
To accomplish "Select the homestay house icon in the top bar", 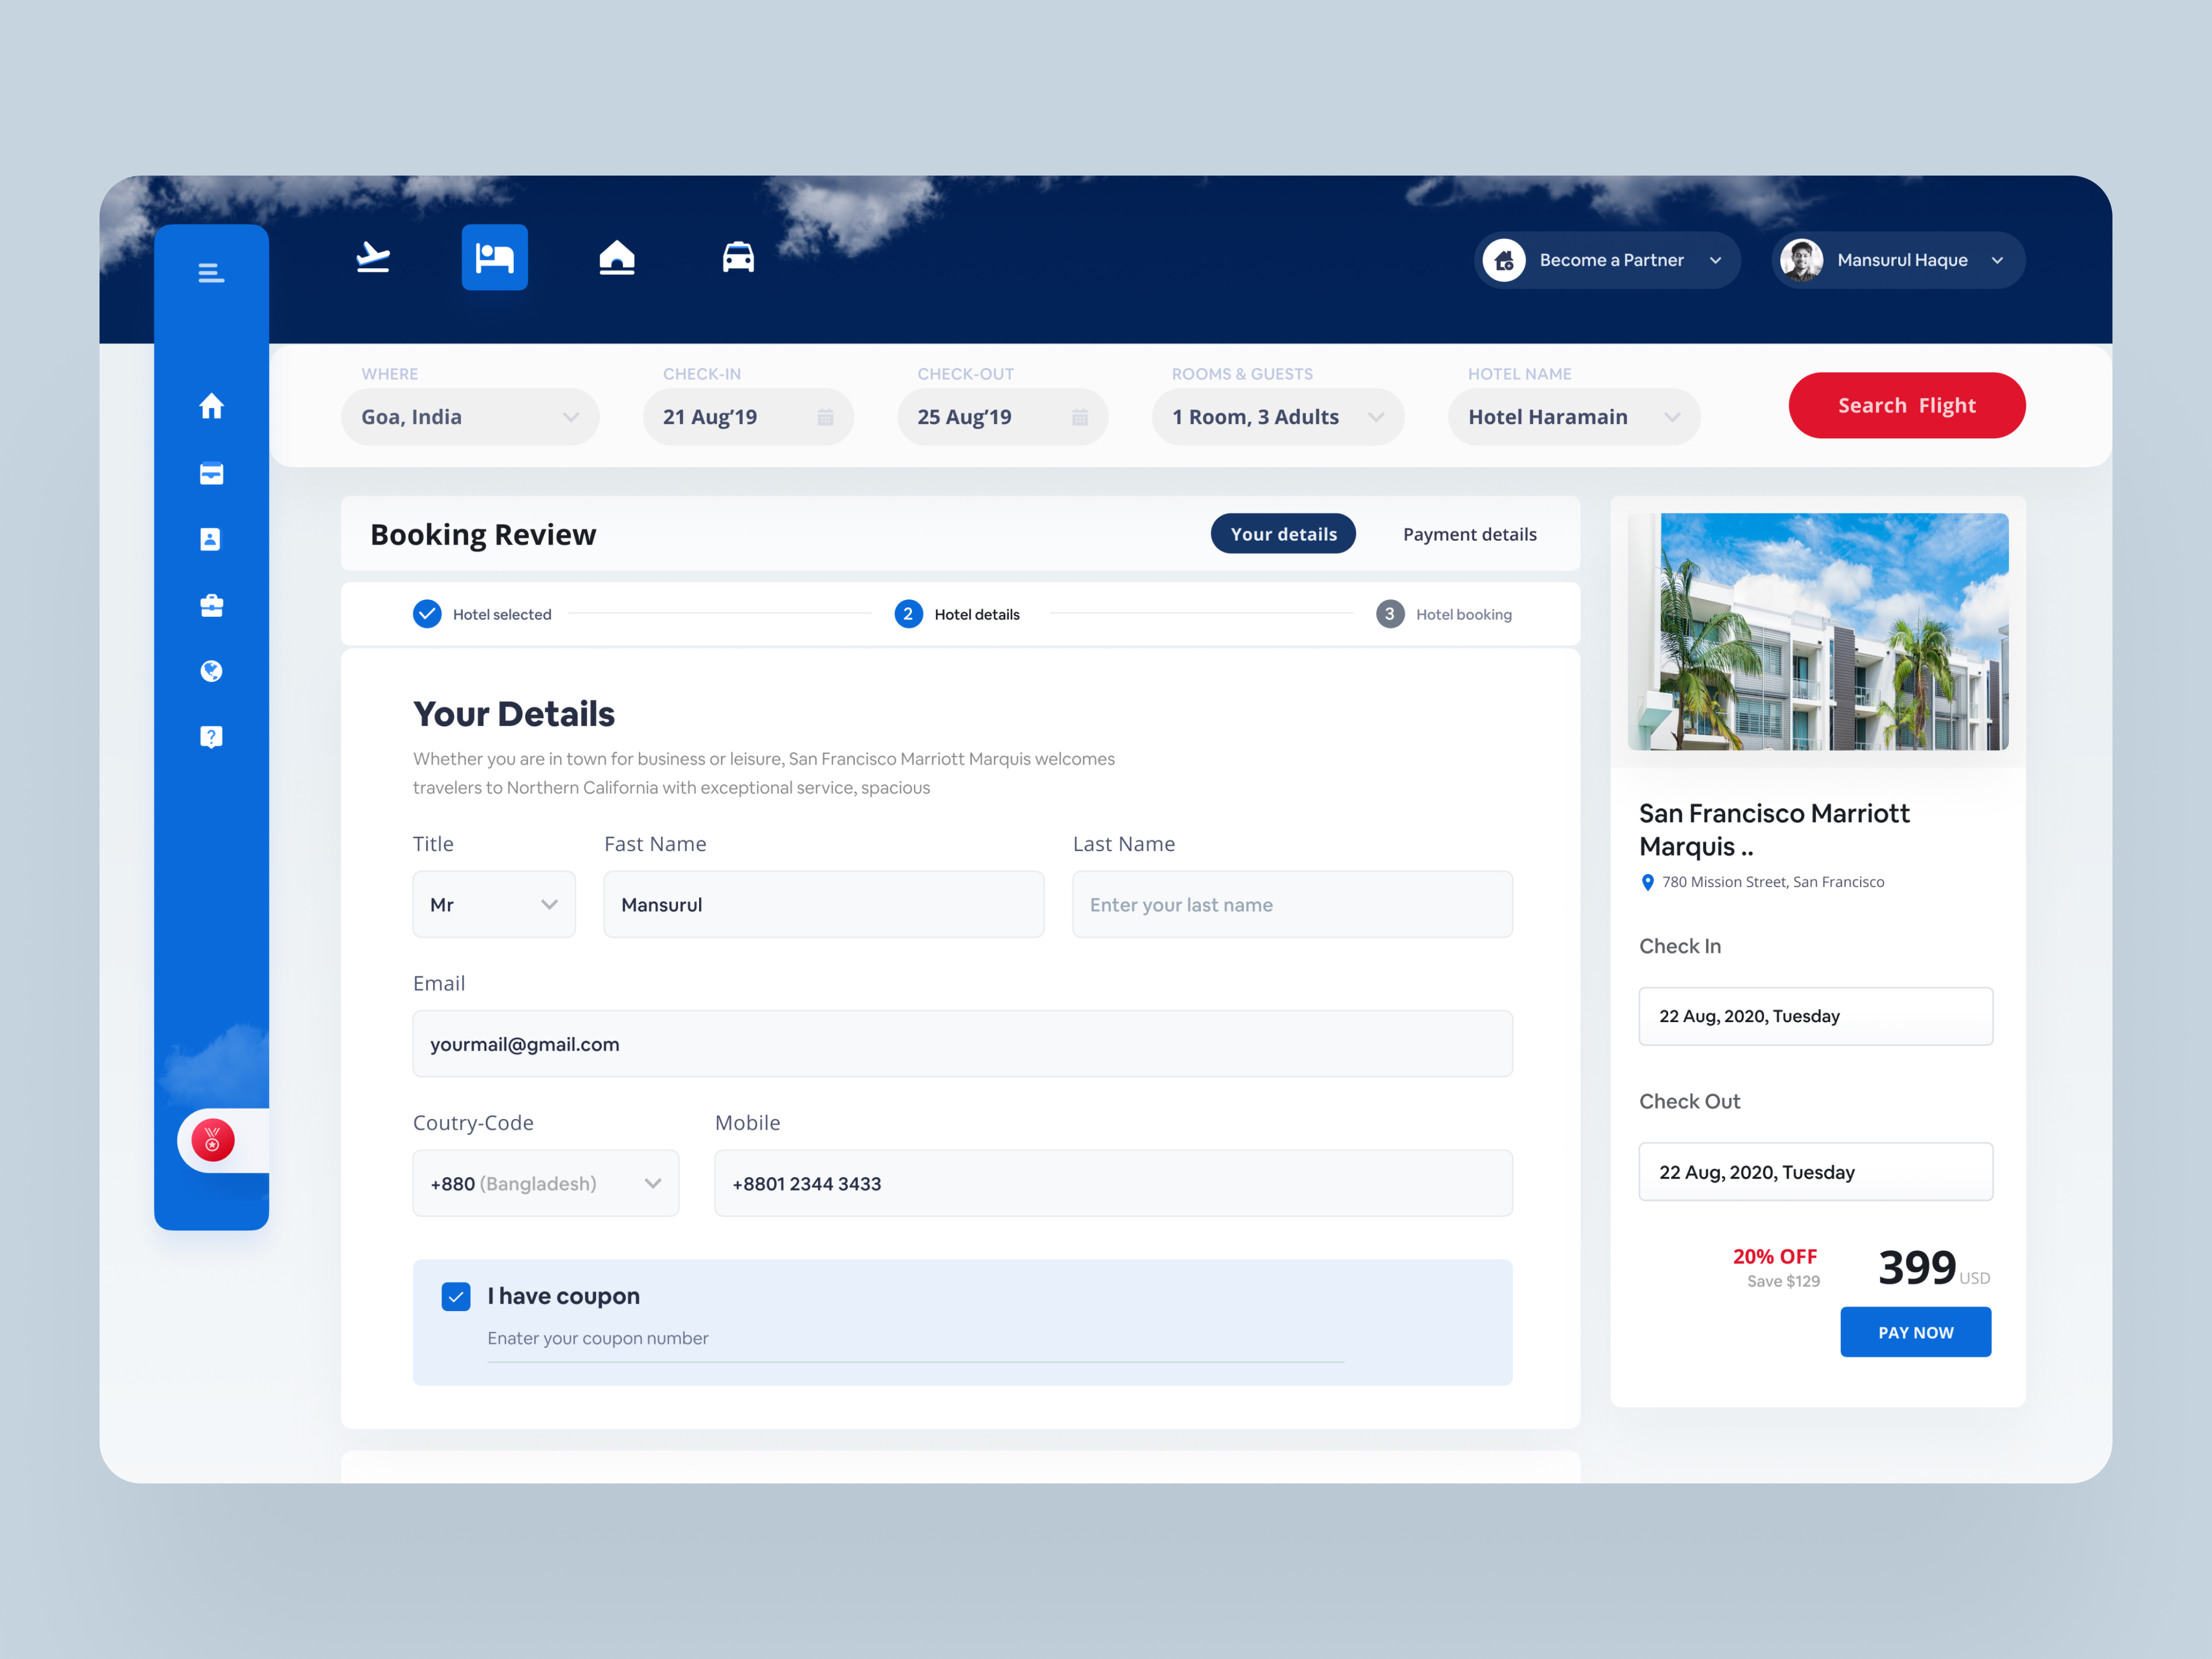I will (617, 257).
